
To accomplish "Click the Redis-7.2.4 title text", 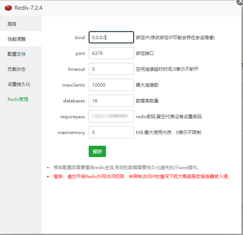I will click(x=29, y=8).
